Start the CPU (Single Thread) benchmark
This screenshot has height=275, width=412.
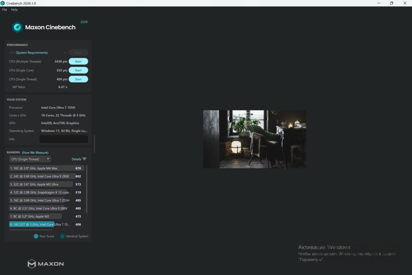coord(78,79)
